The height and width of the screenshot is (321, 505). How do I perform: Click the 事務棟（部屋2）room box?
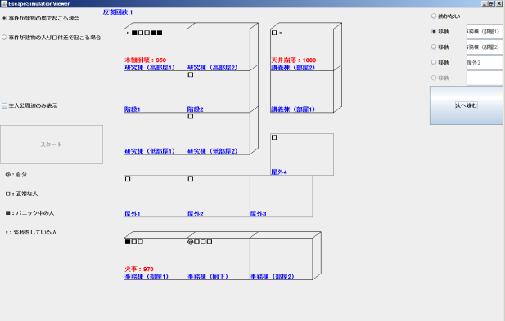(281, 259)
